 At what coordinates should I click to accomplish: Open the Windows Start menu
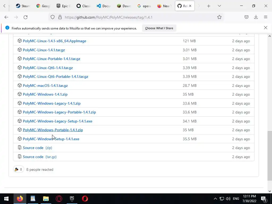(6, 199)
